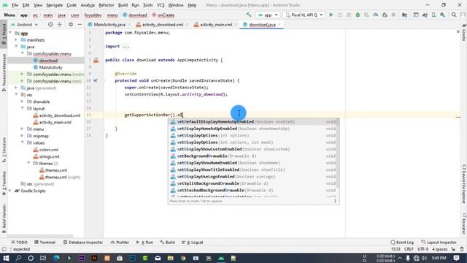Select MainActivity in the project tree
Image resolution: width=467 pixels, height=263 pixels.
(47, 67)
